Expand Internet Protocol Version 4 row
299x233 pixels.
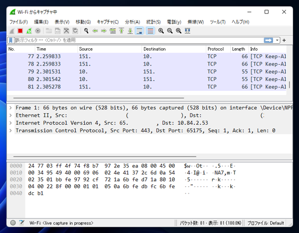(x=10, y=123)
